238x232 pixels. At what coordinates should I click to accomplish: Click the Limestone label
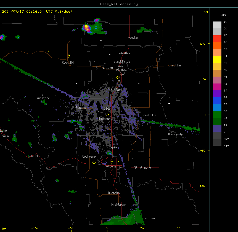(42, 98)
